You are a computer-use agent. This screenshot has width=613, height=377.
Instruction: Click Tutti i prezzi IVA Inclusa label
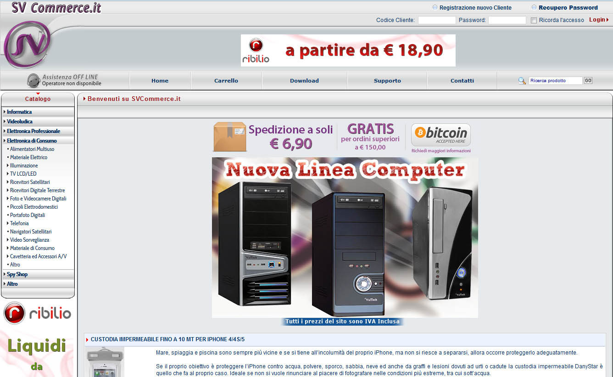click(342, 322)
